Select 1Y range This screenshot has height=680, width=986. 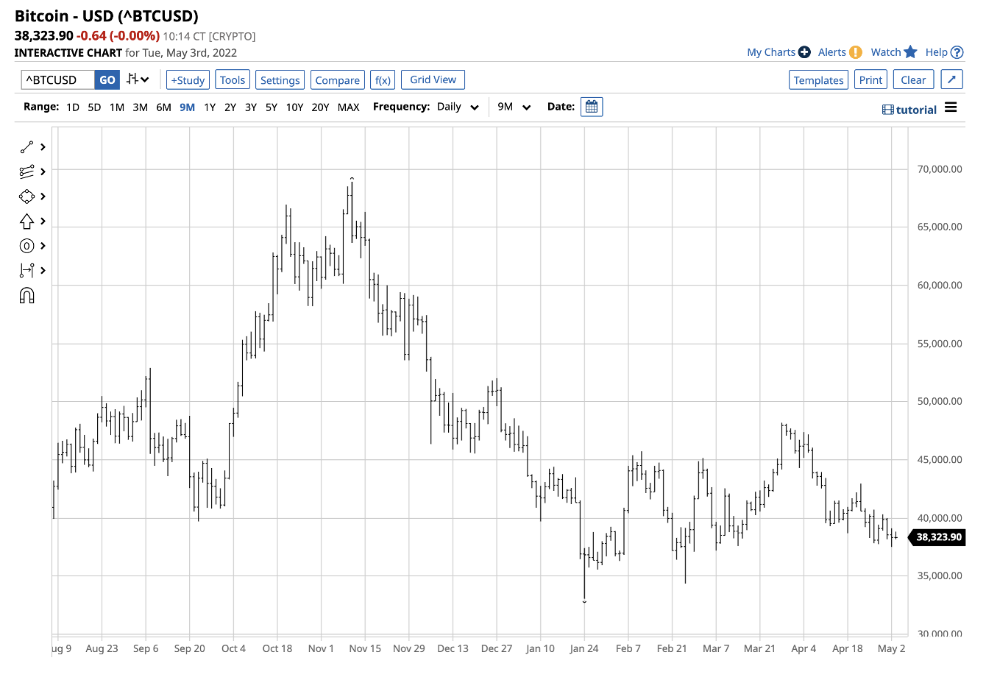pyautogui.click(x=210, y=107)
